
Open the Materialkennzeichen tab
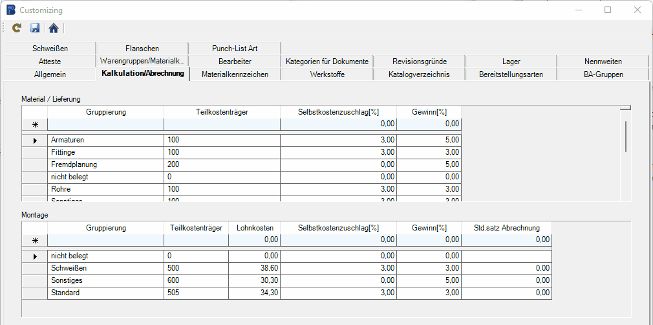click(235, 74)
